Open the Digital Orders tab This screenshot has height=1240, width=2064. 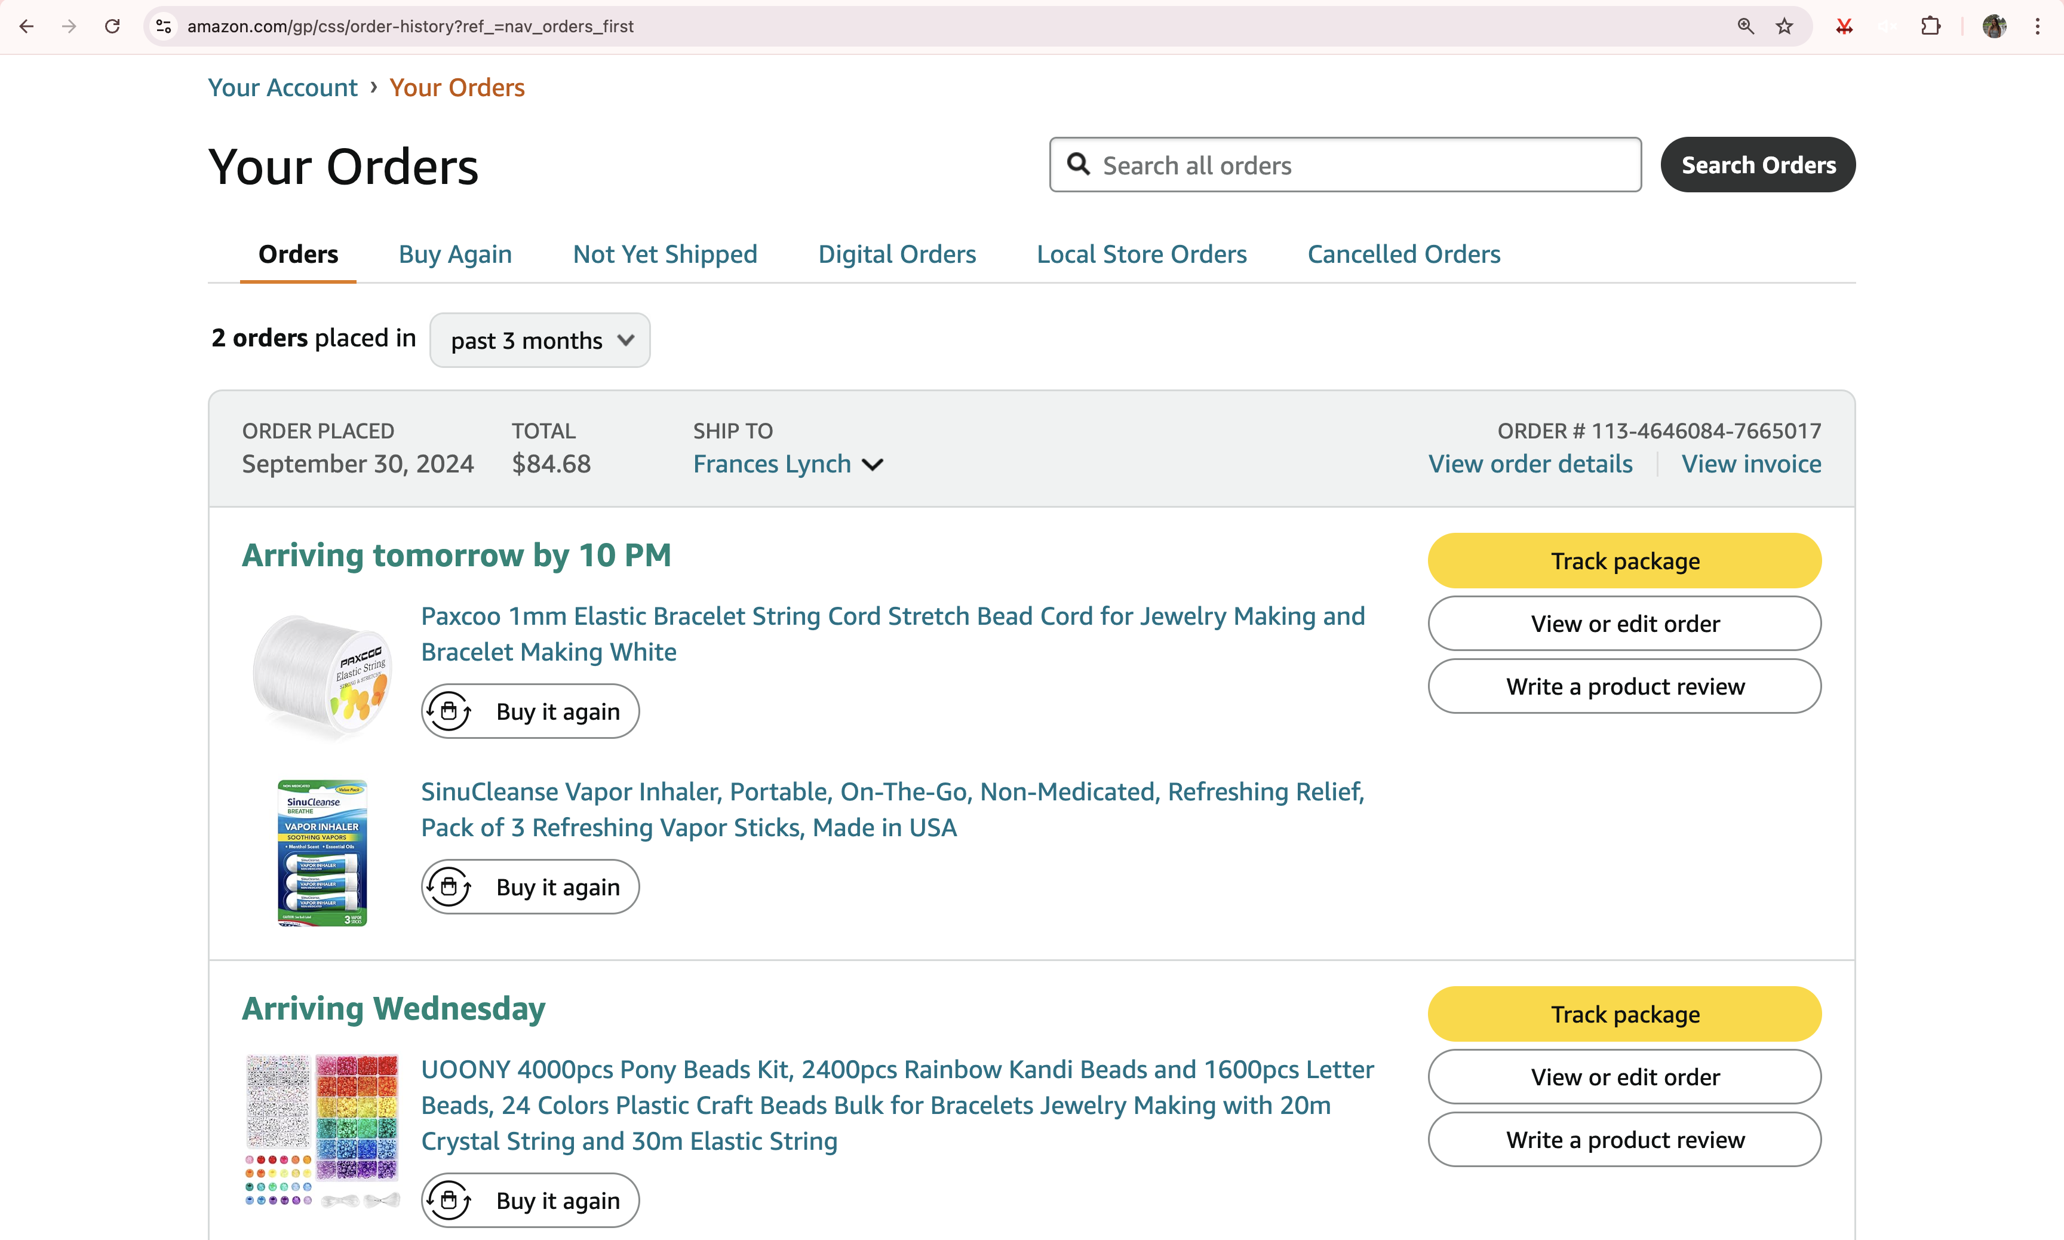(897, 254)
